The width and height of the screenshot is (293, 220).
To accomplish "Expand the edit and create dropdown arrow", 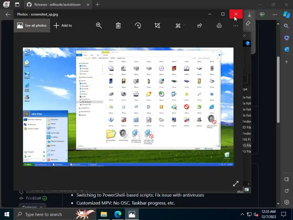I will click(184, 25).
